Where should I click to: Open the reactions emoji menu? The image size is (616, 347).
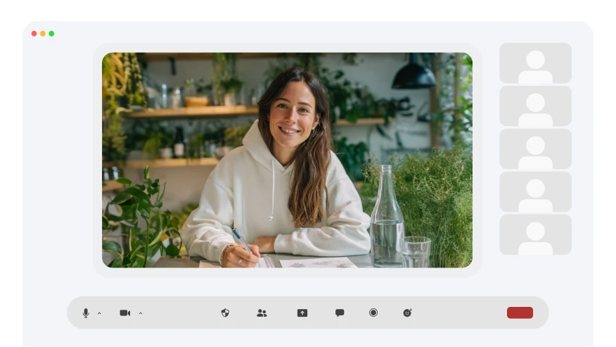pyautogui.click(x=407, y=313)
